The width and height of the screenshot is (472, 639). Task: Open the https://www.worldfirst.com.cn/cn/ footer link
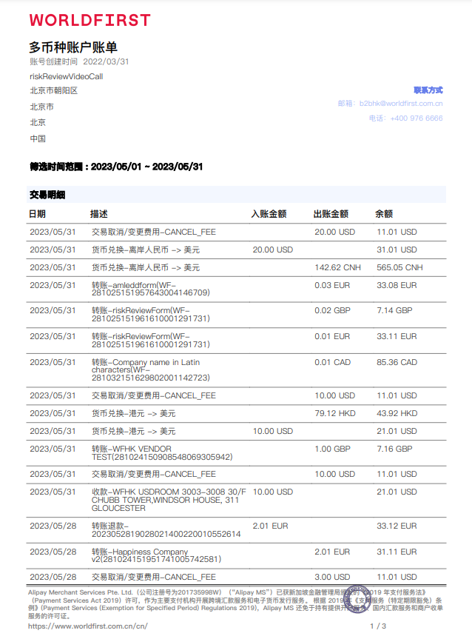(x=87, y=626)
